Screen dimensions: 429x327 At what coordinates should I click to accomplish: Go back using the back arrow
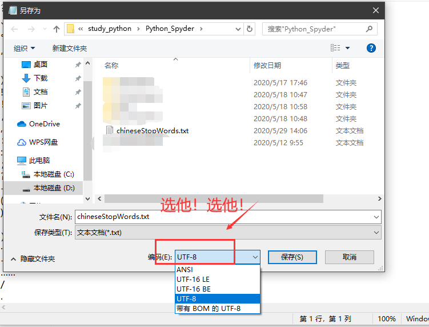click(14, 29)
